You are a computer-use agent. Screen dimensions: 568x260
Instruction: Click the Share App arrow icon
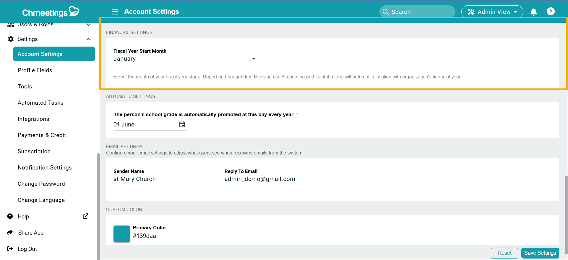coord(10,232)
